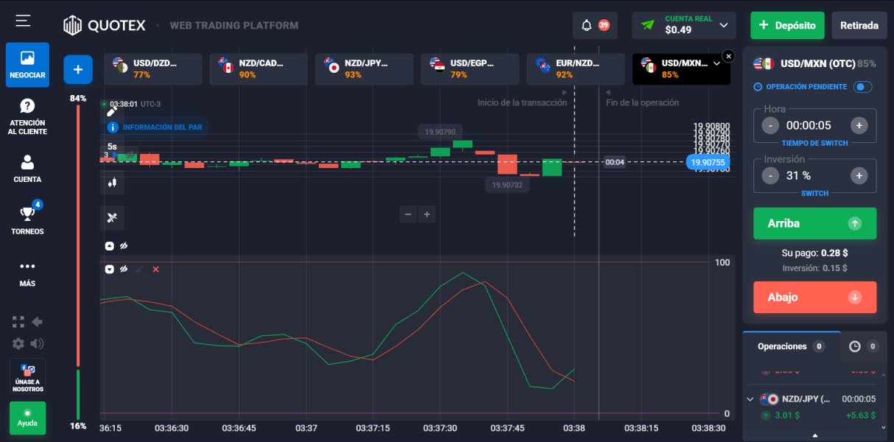Click Inversión value 31 %

click(798, 175)
